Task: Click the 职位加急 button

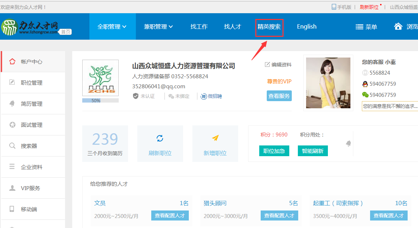Action: pos(274,151)
